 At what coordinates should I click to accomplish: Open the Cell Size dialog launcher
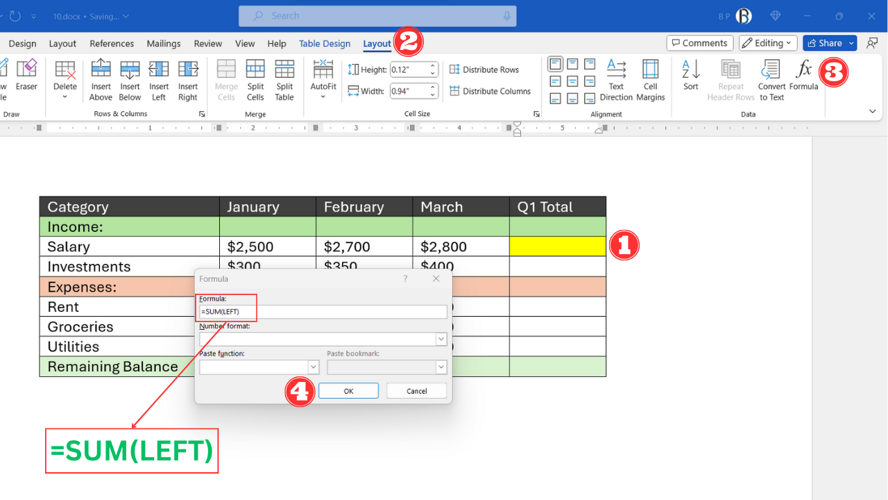(536, 114)
